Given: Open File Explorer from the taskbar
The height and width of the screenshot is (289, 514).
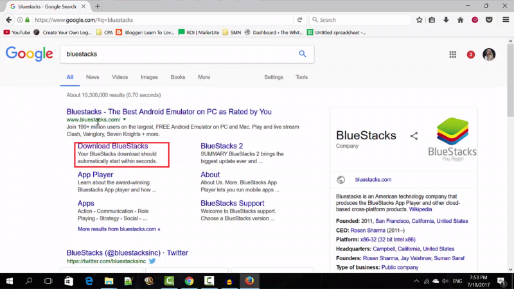Looking at the screenshot, I should (x=109, y=281).
